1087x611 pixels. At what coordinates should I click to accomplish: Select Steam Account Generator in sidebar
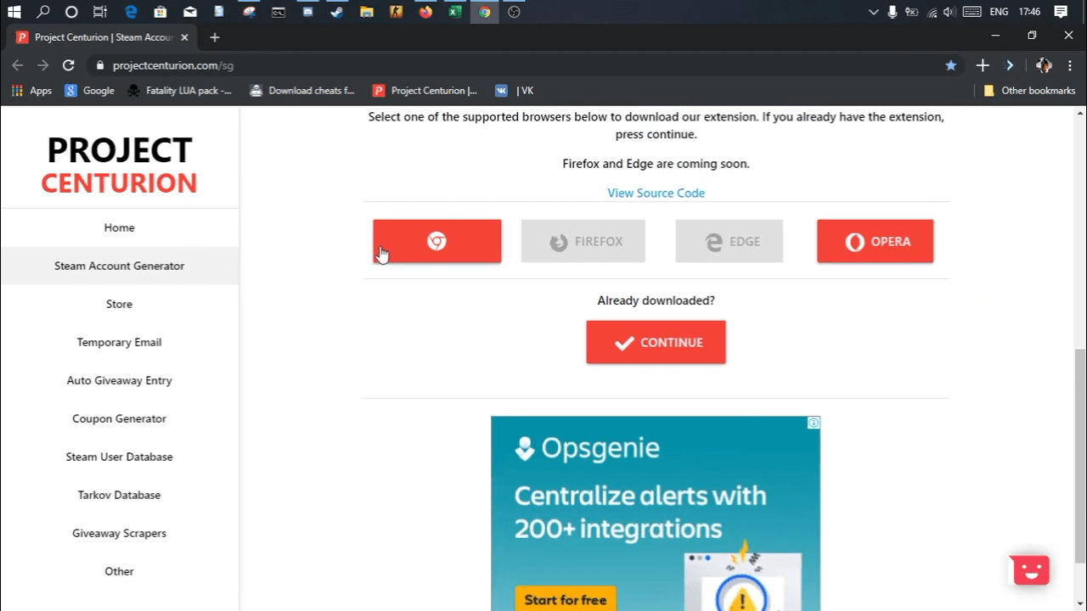pos(119,266)
